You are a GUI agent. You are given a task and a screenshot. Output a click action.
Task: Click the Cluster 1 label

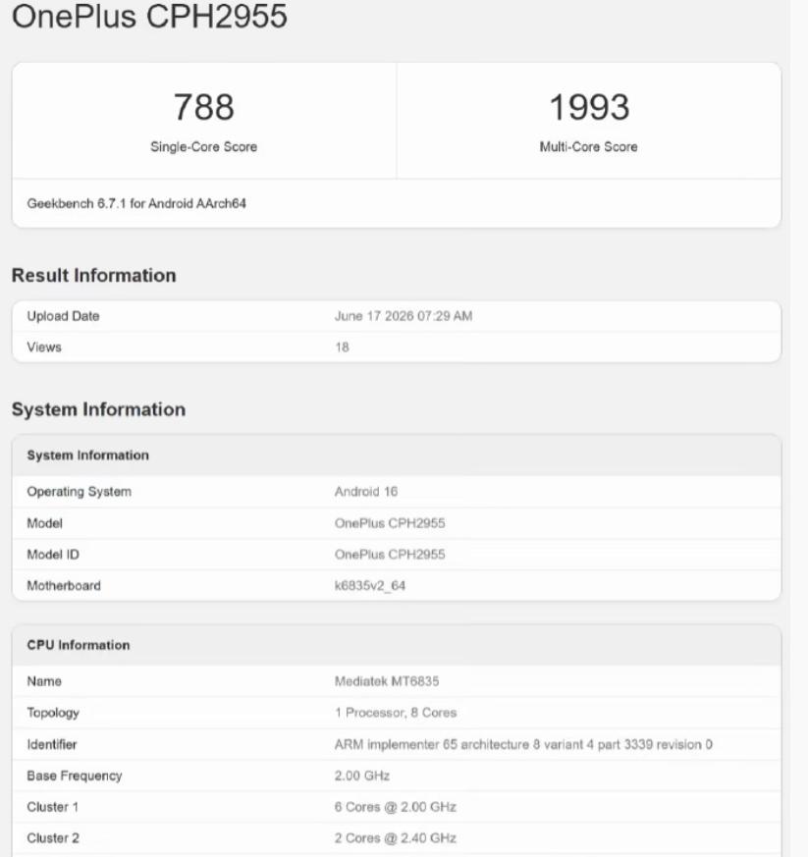53,807
